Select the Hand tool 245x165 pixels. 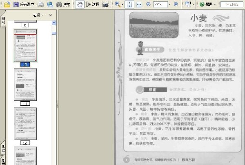point(80,4)
